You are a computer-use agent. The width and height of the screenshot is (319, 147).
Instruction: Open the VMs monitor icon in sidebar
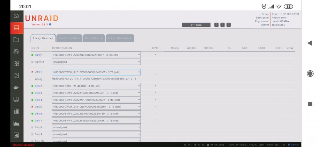coord(16,99)
